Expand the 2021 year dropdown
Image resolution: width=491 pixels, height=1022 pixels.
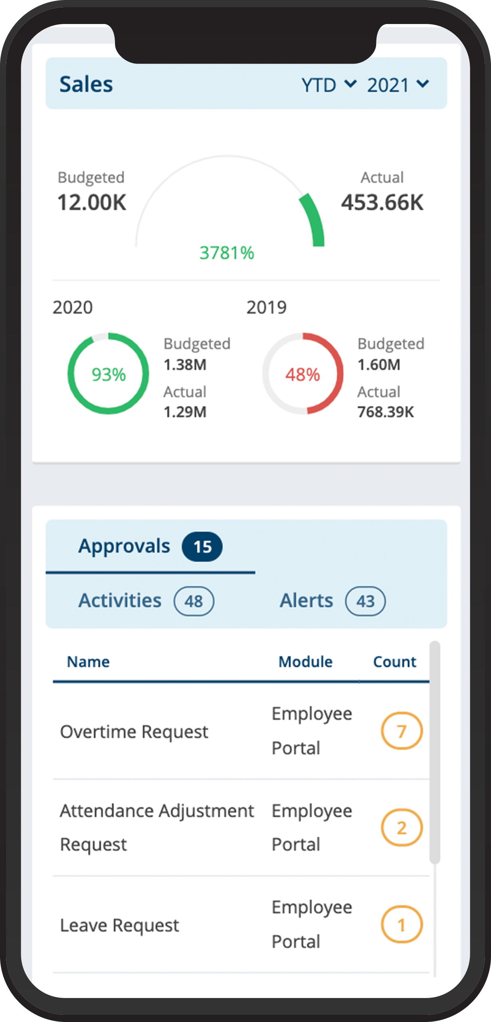click(x=398, y=85)
